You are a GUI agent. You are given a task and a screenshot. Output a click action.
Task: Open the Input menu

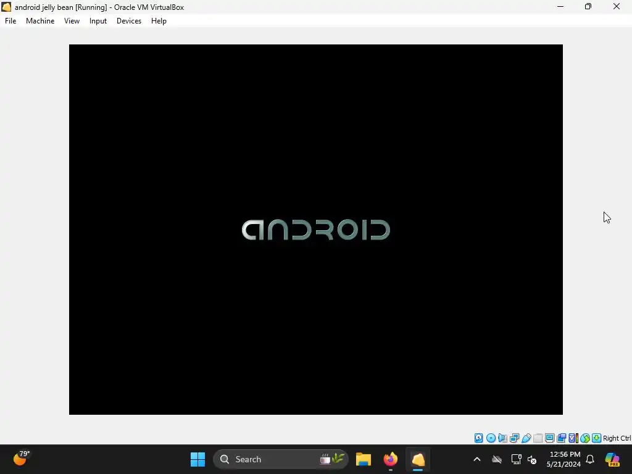coord(98,21)
